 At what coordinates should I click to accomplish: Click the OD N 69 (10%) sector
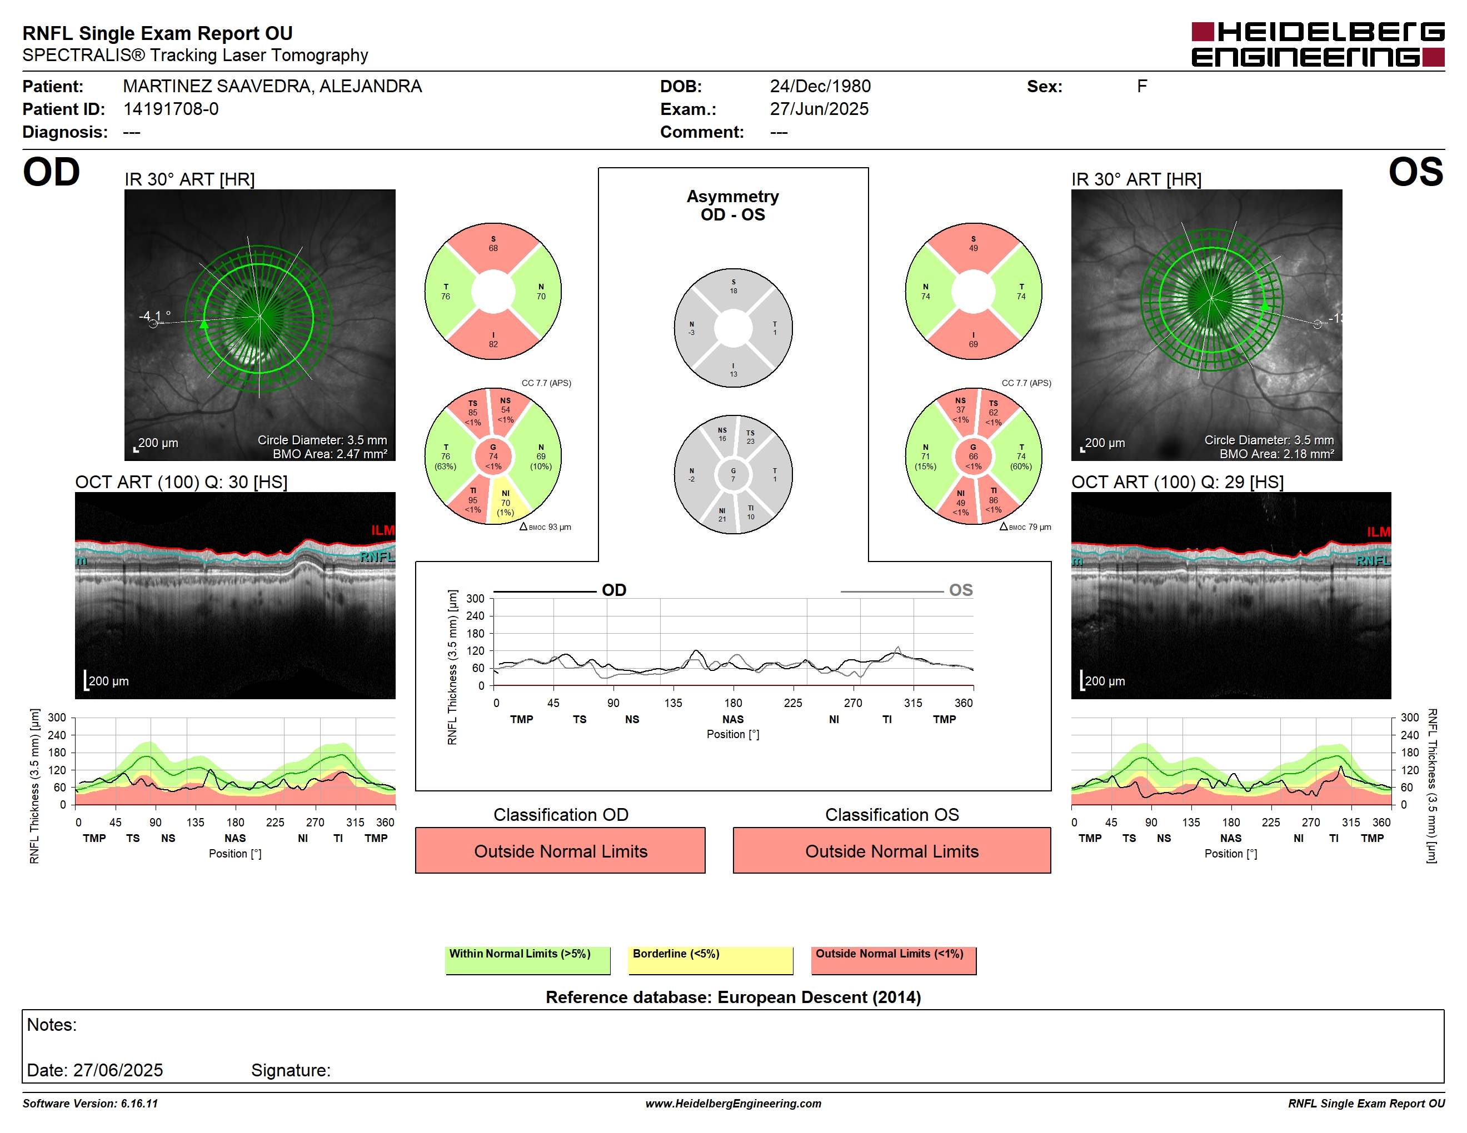(x=541, y=457)
